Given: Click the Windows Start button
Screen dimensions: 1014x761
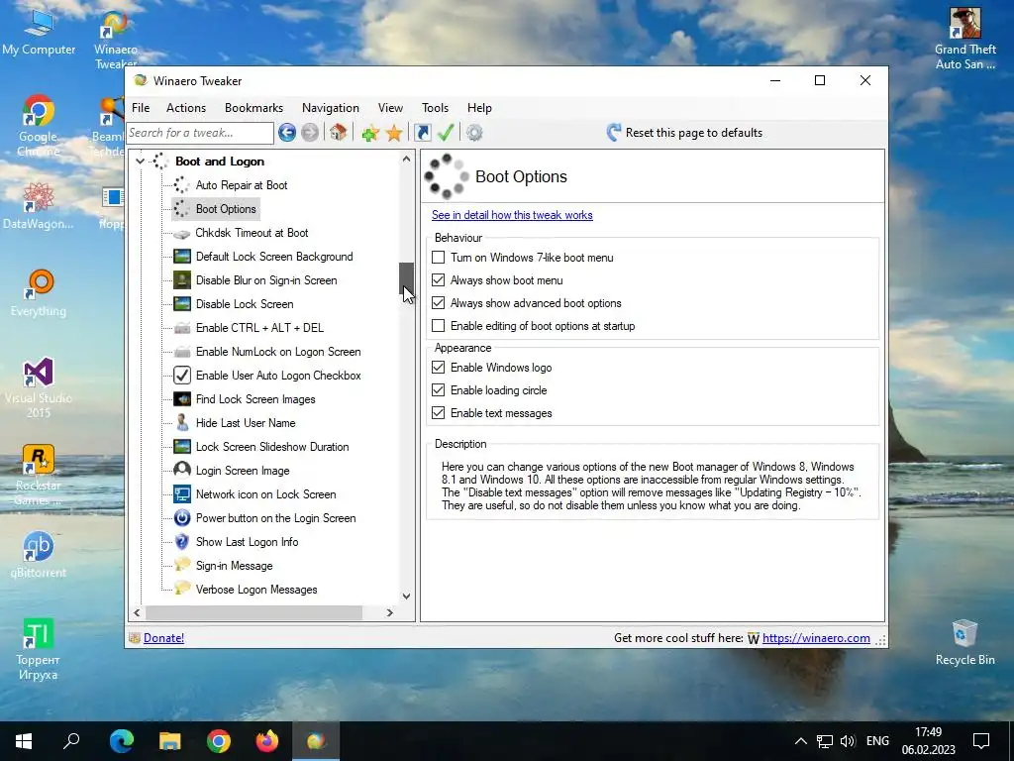Looking at the screenshot, I should coord(24,741).
